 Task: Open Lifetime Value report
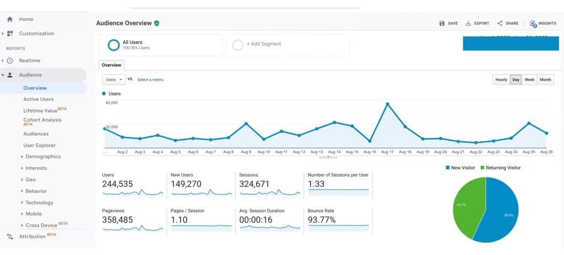point(40,110)
